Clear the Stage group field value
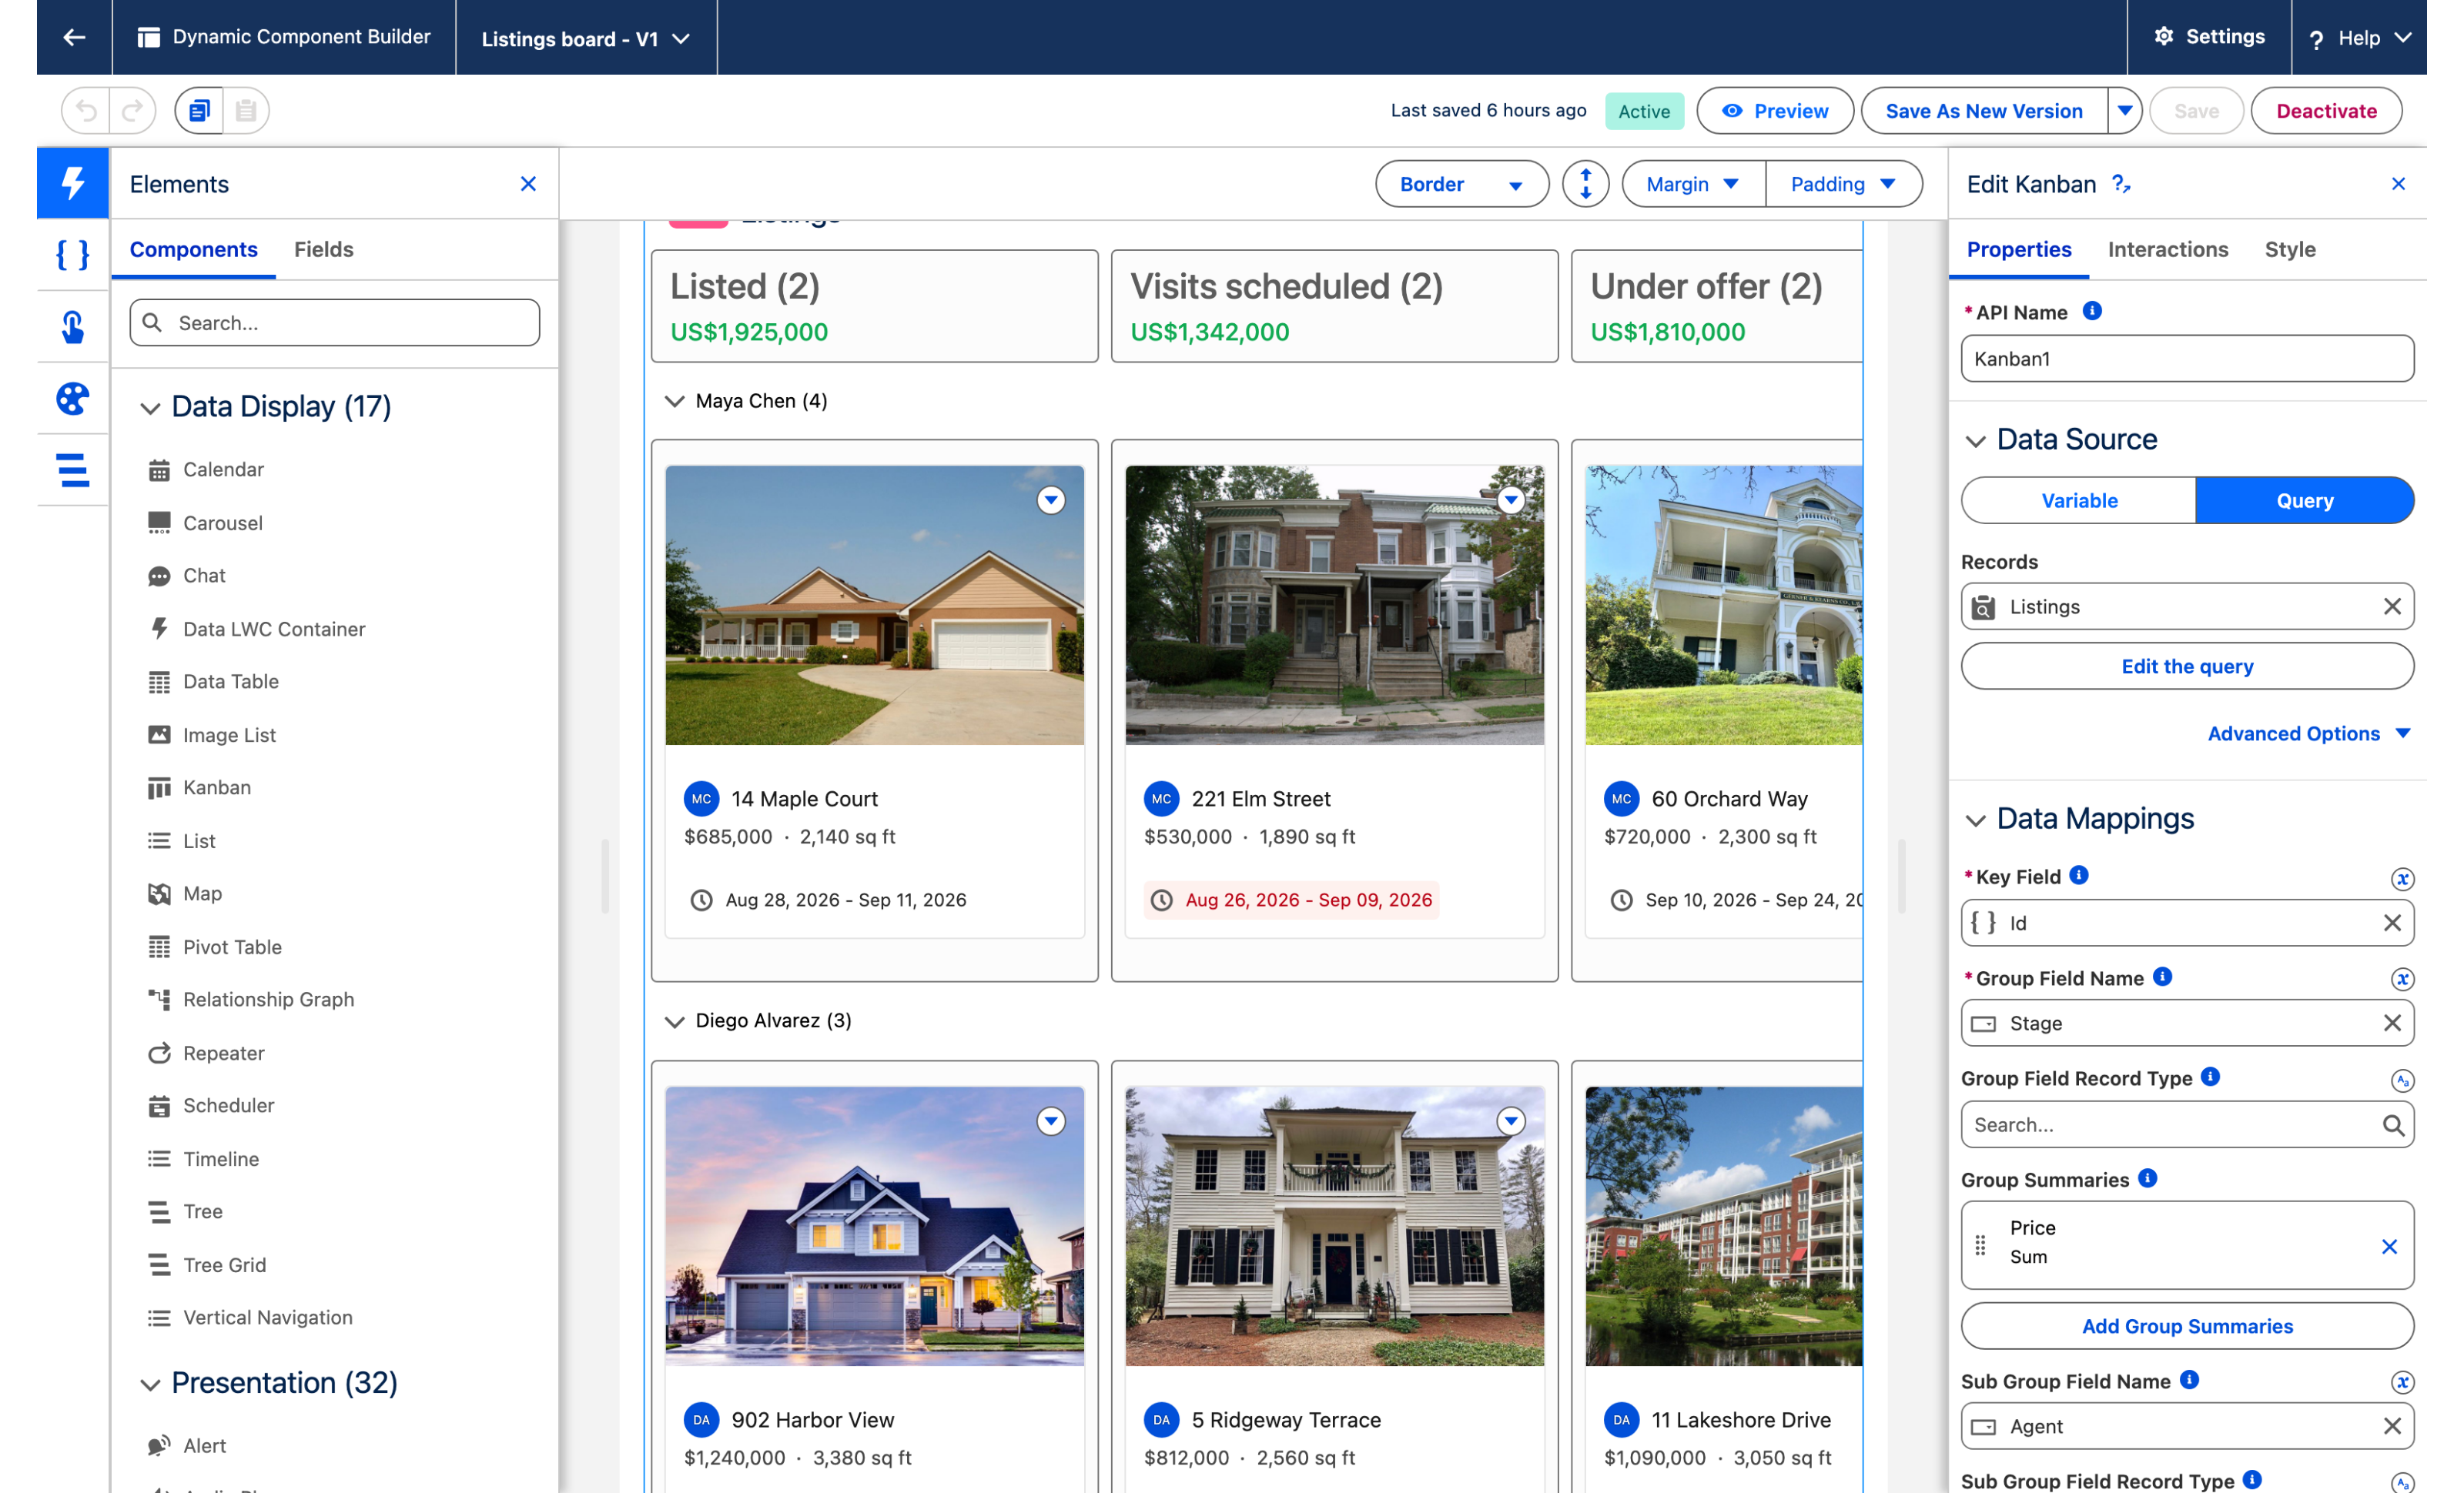This screenshot has width=2464, height=1493. tap(2392, 1024)
